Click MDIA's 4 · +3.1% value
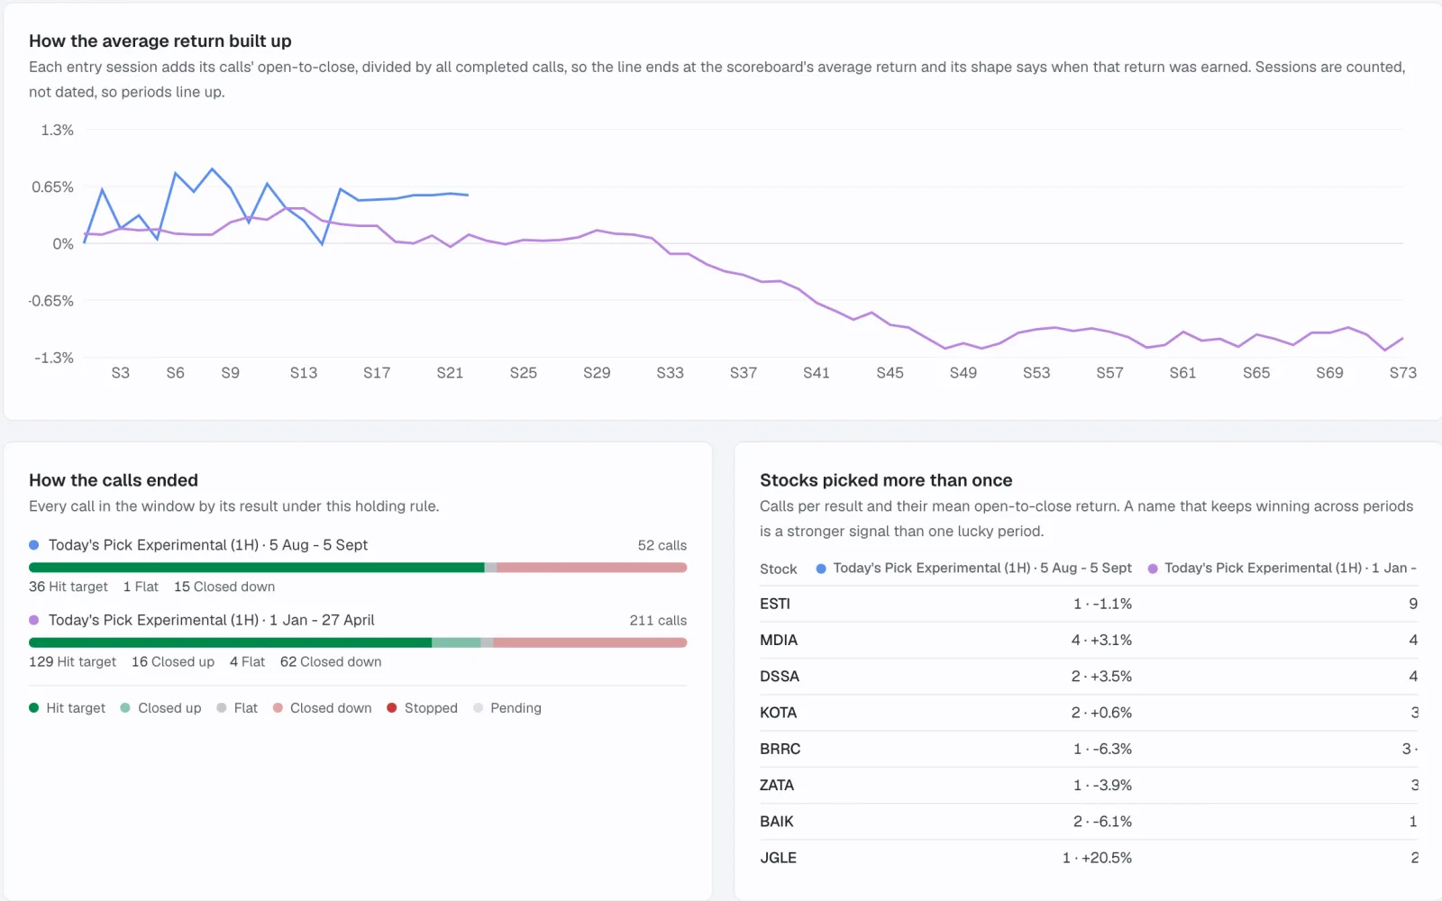This screenshot has width=1442, height=901. (1101, 640)
